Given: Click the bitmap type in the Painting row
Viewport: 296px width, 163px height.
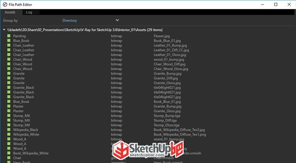Looking at the screenshot, I should click(x=116, y=36).
